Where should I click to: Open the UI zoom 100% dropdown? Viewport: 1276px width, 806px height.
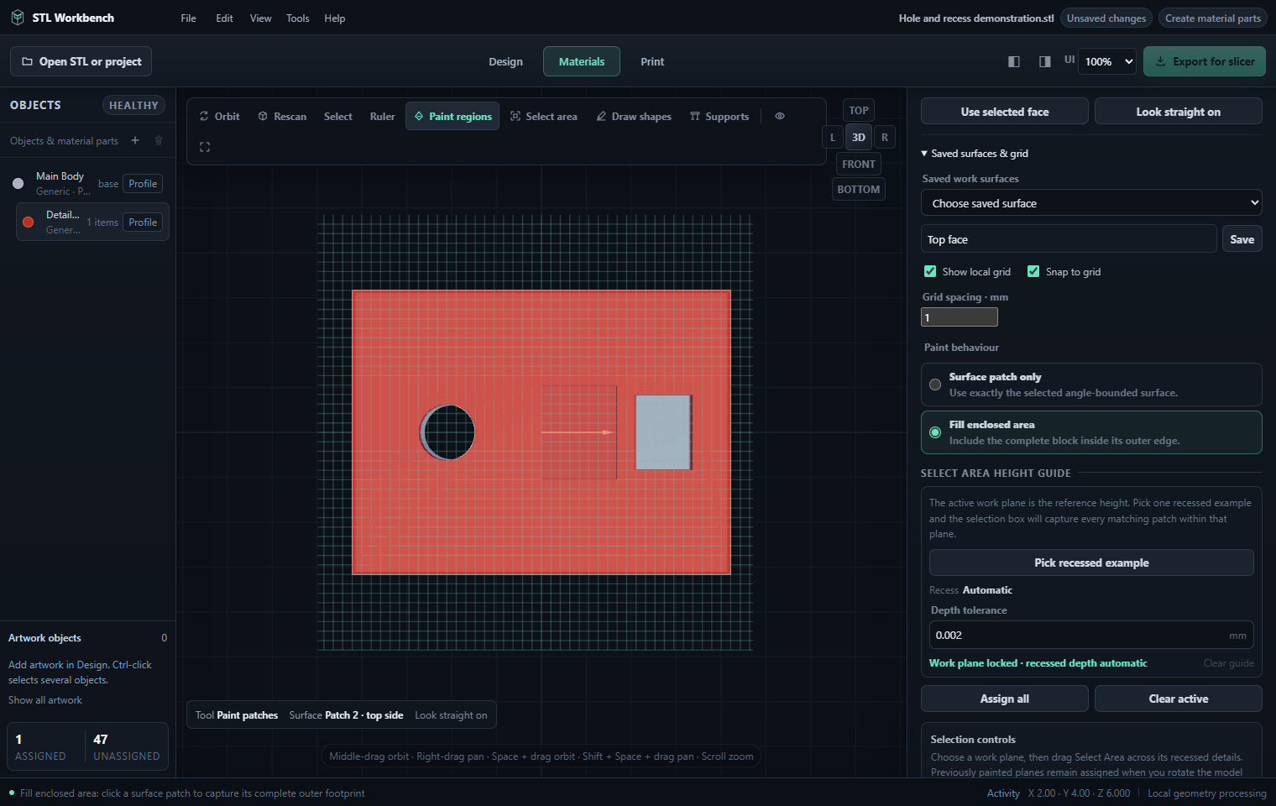click(x=1109, y=61)
